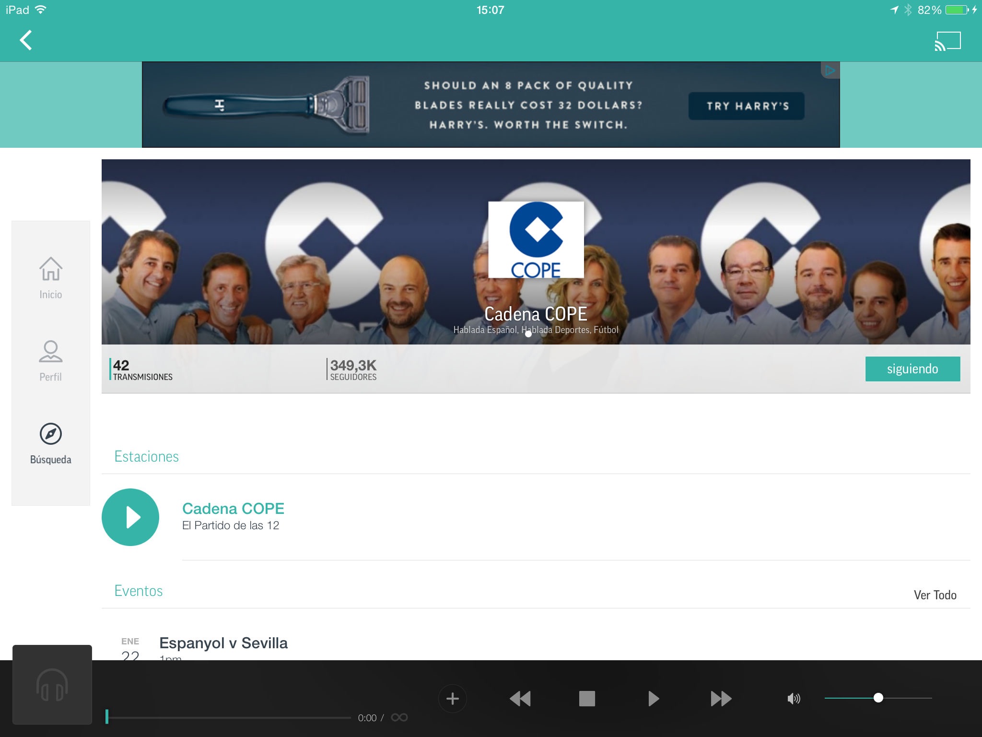This screenshot has width=982, height=737.
Task: Click the white page indicator dot on banner
Action: [528, 334]
